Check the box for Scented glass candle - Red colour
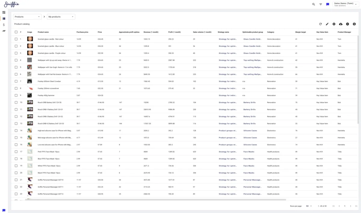Screen dimensions: 361x213 16,39
